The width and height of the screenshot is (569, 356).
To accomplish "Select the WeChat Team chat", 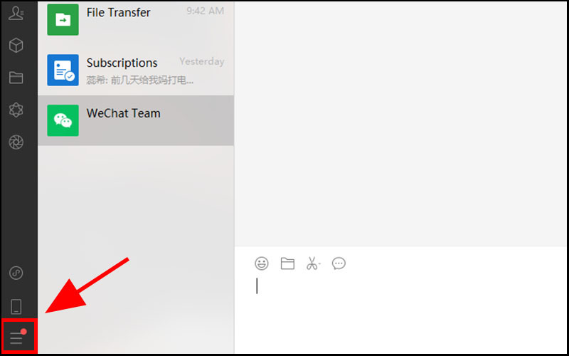I will (136, 120).
